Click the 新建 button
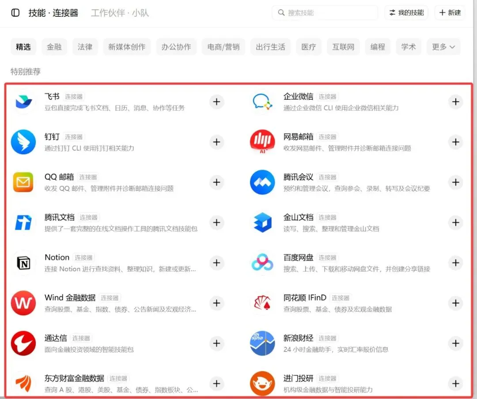Screen dimensions: 477x399 coord(450,13)
